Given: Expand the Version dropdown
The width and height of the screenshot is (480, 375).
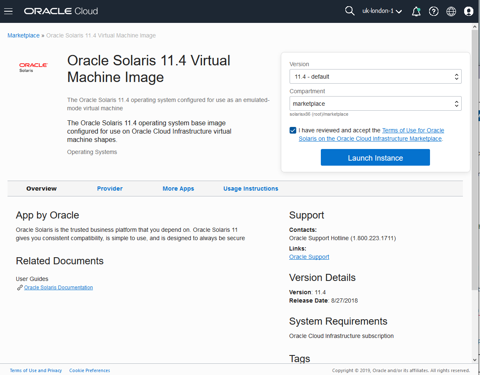Looking at the screenshot, I should (375, 77).
